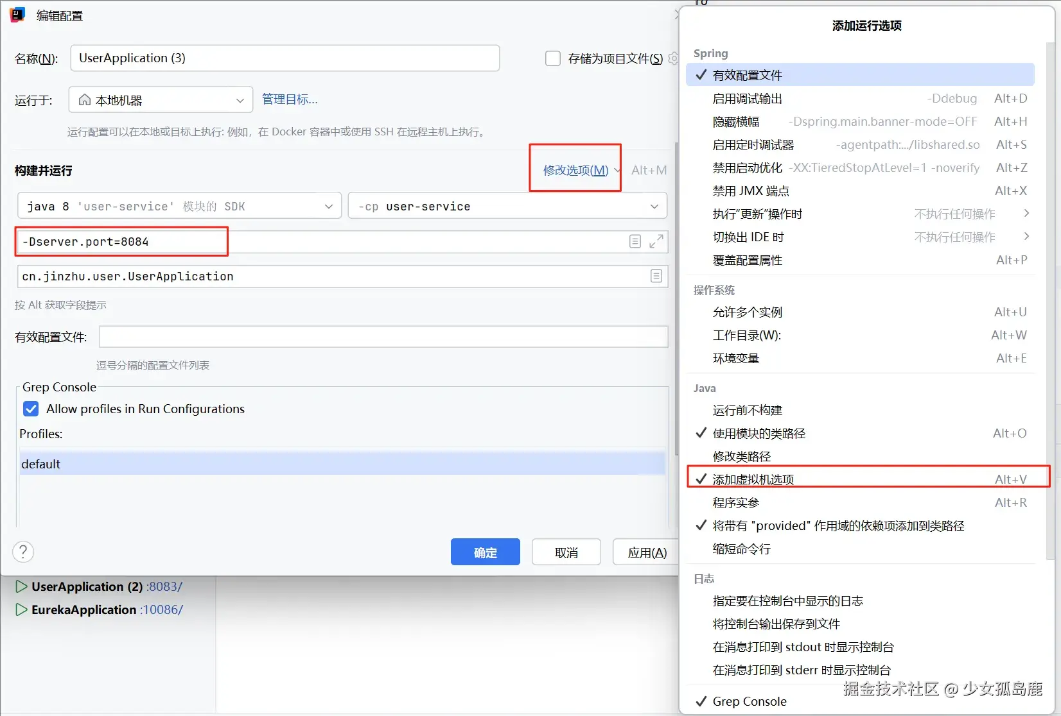This screenshot has width=1061, height=716.
Task: Select 指定要在控制台中显示的日志 option
Action: 860,601
